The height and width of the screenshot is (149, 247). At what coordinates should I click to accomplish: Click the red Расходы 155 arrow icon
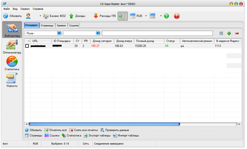(96, 16)
